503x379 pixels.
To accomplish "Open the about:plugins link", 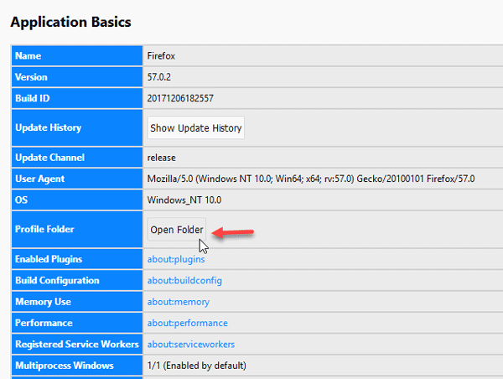I will [x=176, y=259].
